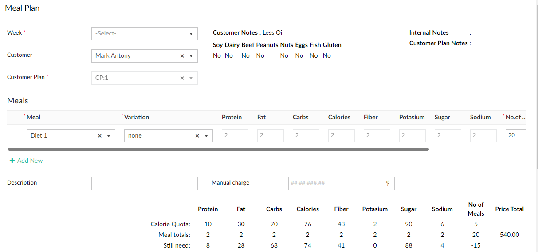Focus the Manual charge amount field

334,184
